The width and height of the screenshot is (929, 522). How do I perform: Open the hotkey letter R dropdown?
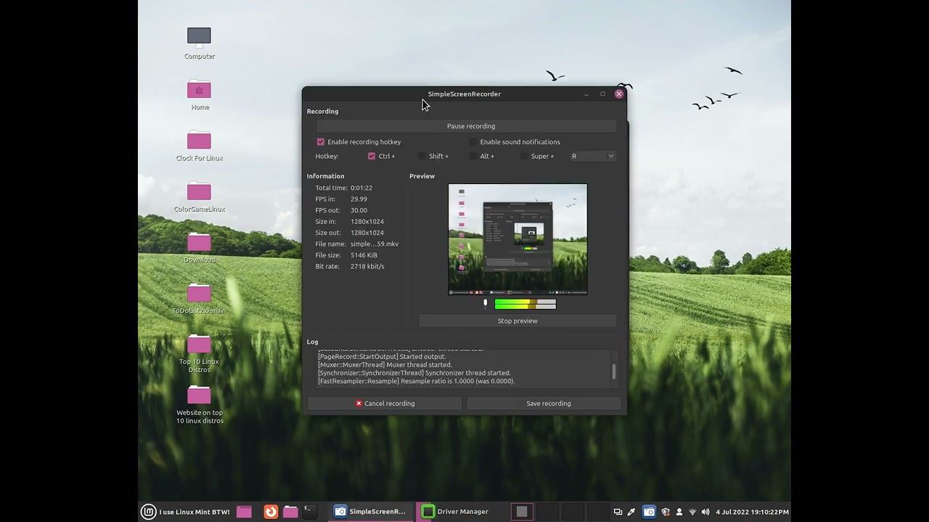click(x=592, y=156)
